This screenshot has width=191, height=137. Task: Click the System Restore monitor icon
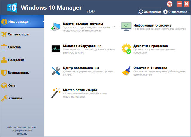[56, 27]
